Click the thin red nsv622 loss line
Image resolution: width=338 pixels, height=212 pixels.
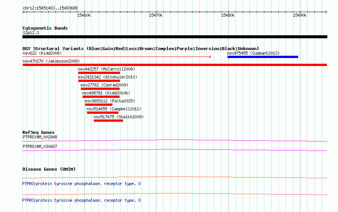pos(117,57)
